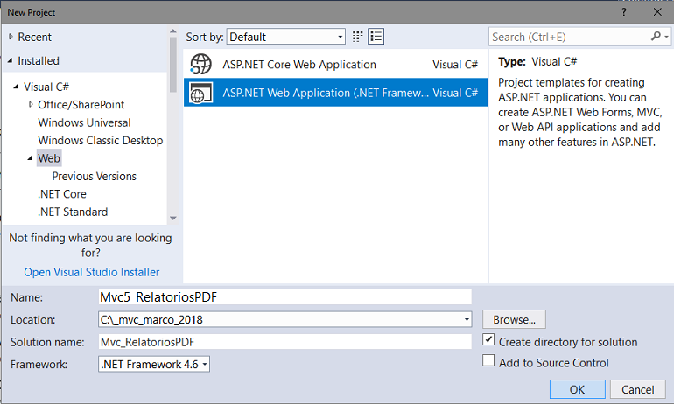Image resolution: width=674 pixels, height=404 pixels.
Task: Select the .NET Core category
Action: (x=61, y=193)
